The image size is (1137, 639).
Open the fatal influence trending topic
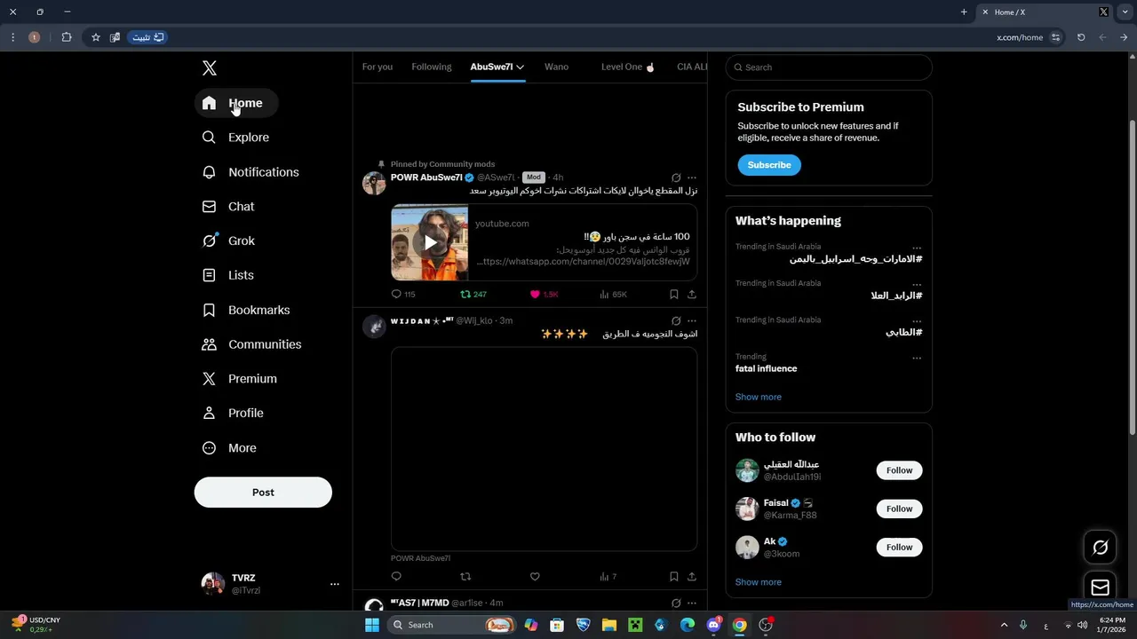point(766,369)
